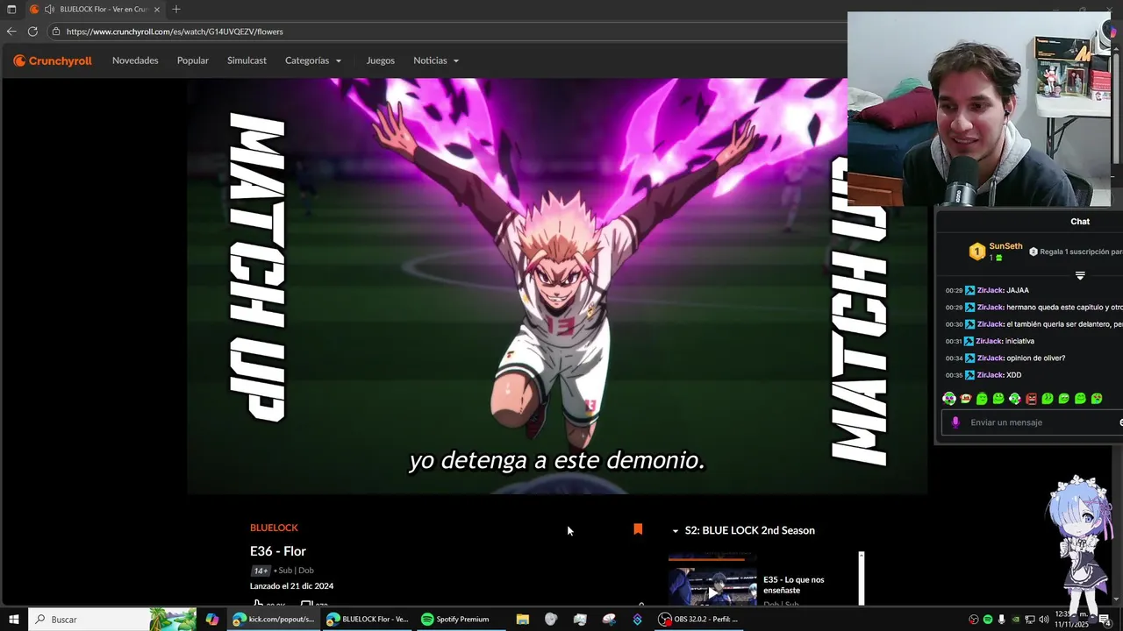
Task: Open the Windows Start menu
Action: (14, 620)
